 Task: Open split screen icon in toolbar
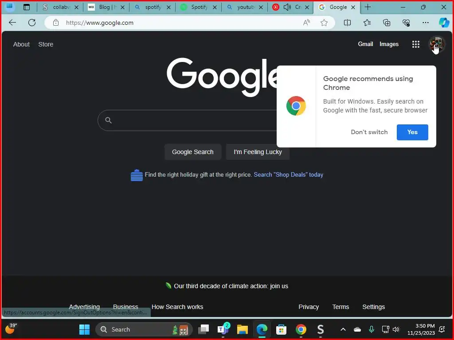(347, 23)
